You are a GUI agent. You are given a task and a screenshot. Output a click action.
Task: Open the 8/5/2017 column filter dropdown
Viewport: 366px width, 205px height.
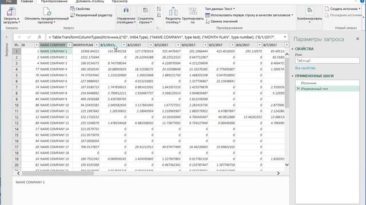tap(232, 45)
